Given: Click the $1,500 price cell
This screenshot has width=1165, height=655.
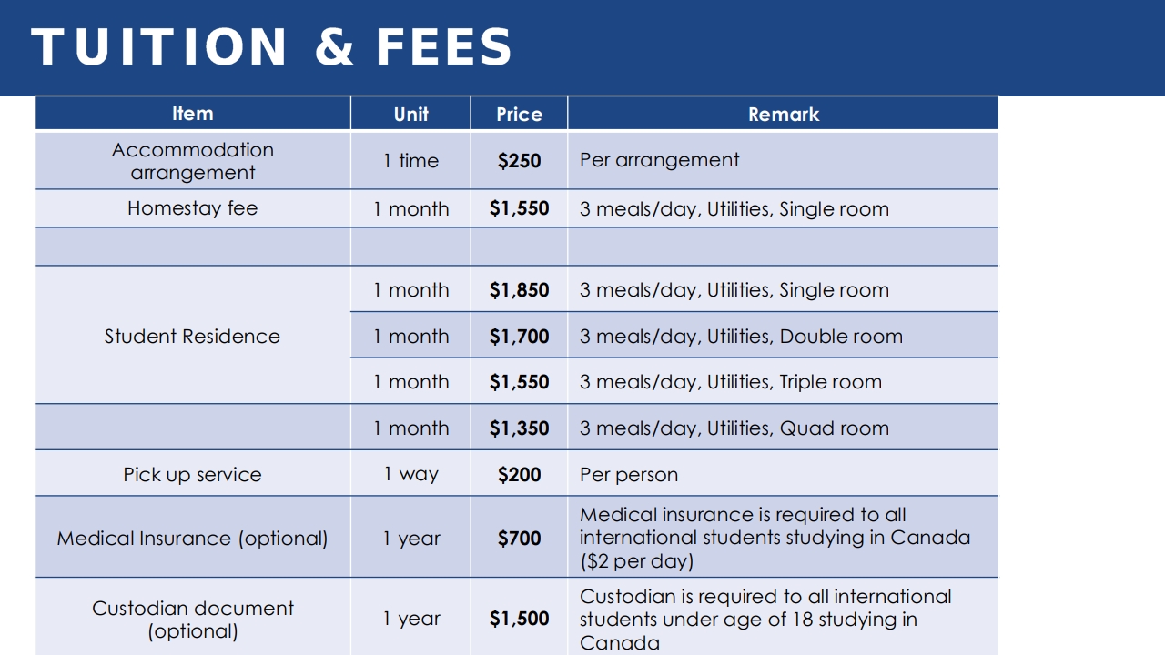Looking at the screenshot, I should pos(519,619).
